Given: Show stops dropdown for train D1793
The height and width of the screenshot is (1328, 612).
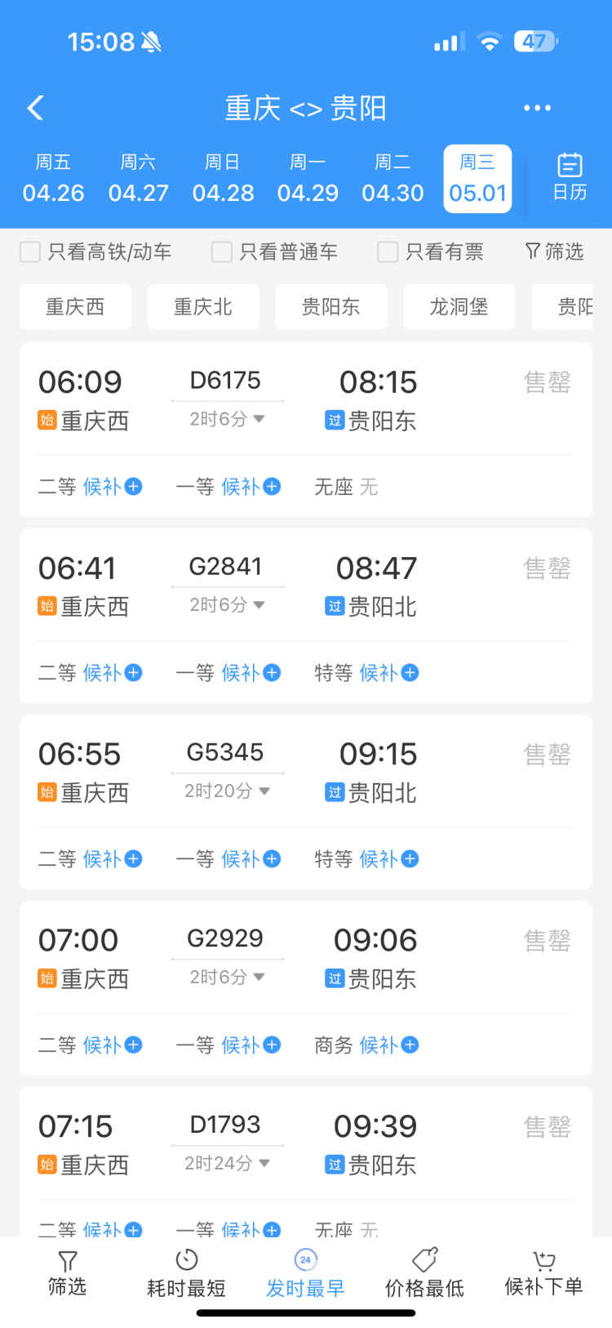Looking at the screenshot, I should [x=227, y=1163].
